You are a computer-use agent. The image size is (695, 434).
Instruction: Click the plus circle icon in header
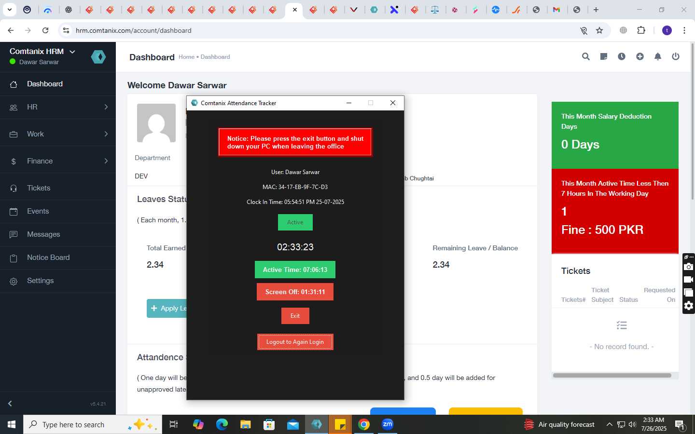[x=639, y=56]
